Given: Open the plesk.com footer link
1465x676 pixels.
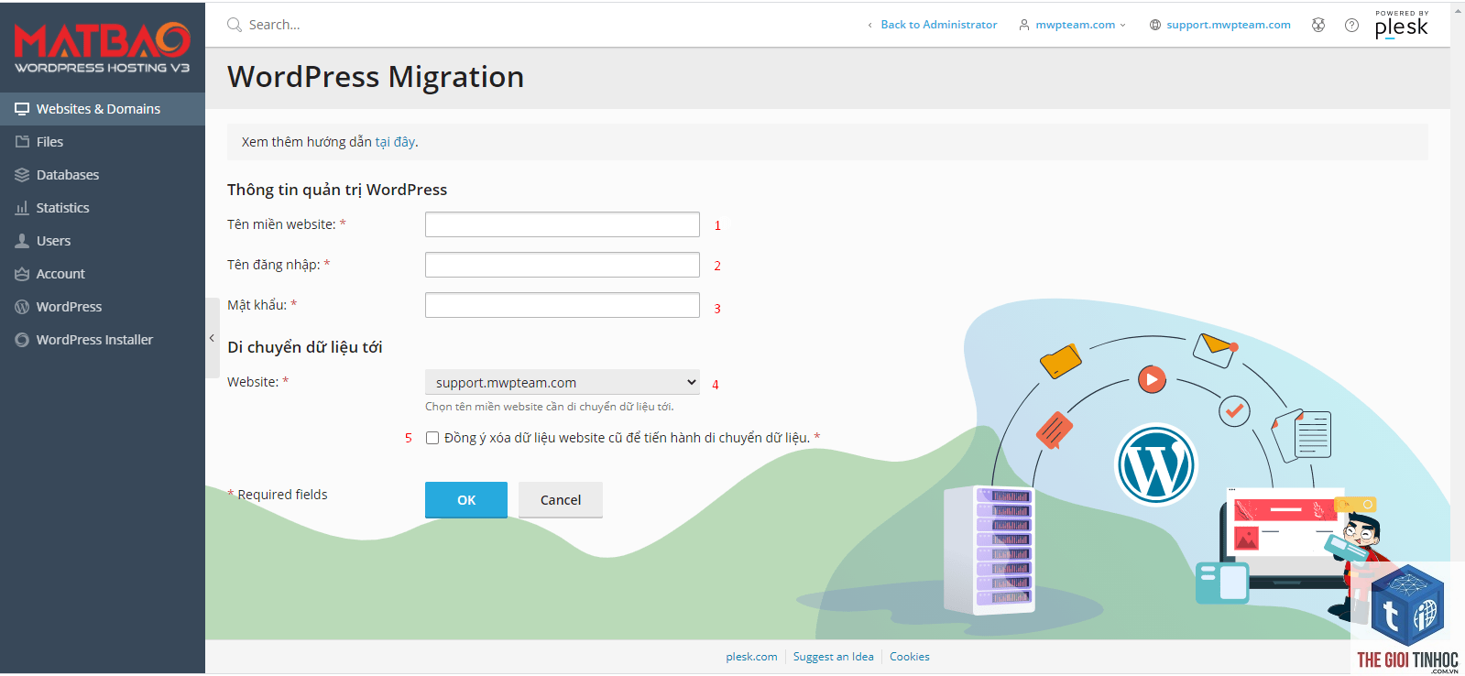Looking at the screenshot, I should [751, 657].
